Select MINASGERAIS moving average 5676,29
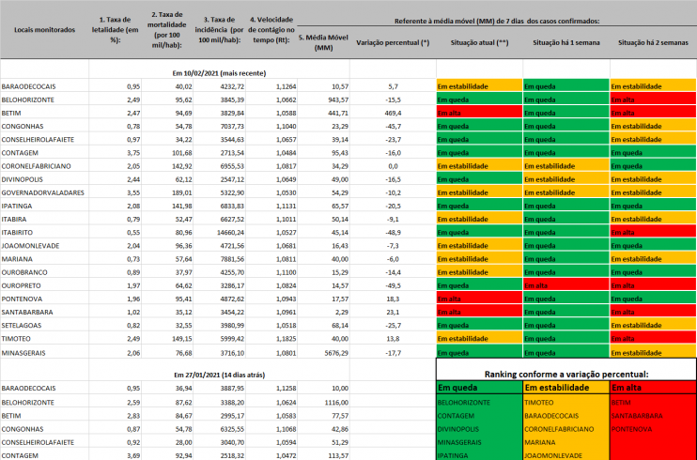The height and width of the screenshot is (460, 697). (337, 353)
